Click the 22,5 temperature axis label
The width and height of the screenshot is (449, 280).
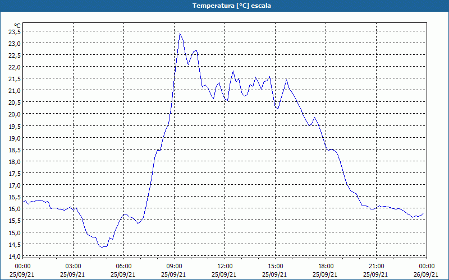point(15,55)
